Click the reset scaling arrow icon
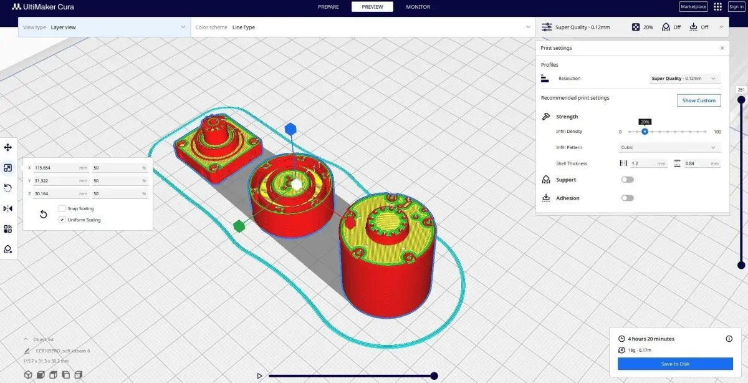Image resolution: width=748 pixels, height=383 pixels. click(43, 214)
